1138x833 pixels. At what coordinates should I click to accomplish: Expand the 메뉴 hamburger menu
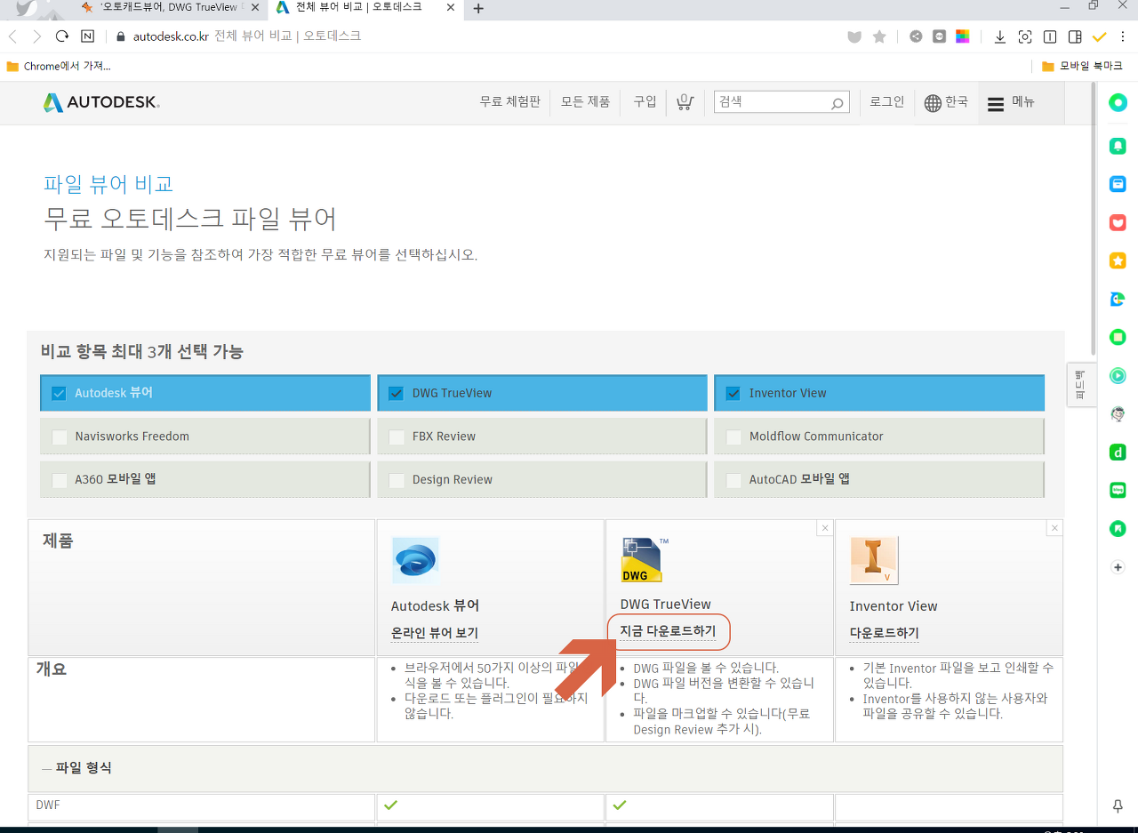[1012, 103]
